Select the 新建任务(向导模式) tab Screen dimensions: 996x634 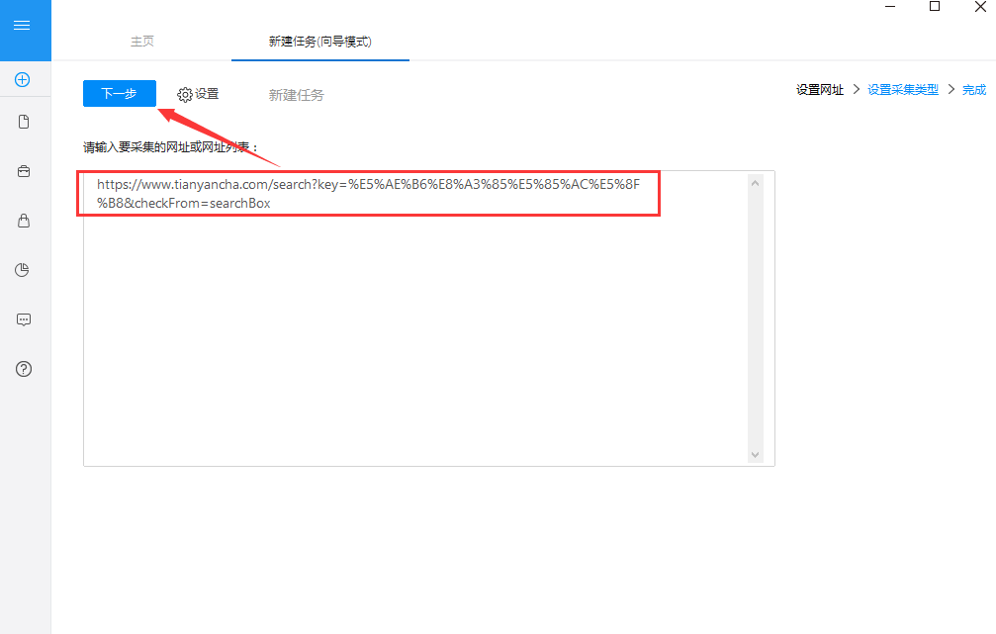[319, 42]
